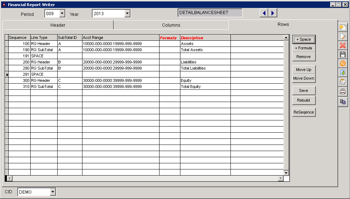Click the Move Down button
350x199 pixels.
coord(304,79)
